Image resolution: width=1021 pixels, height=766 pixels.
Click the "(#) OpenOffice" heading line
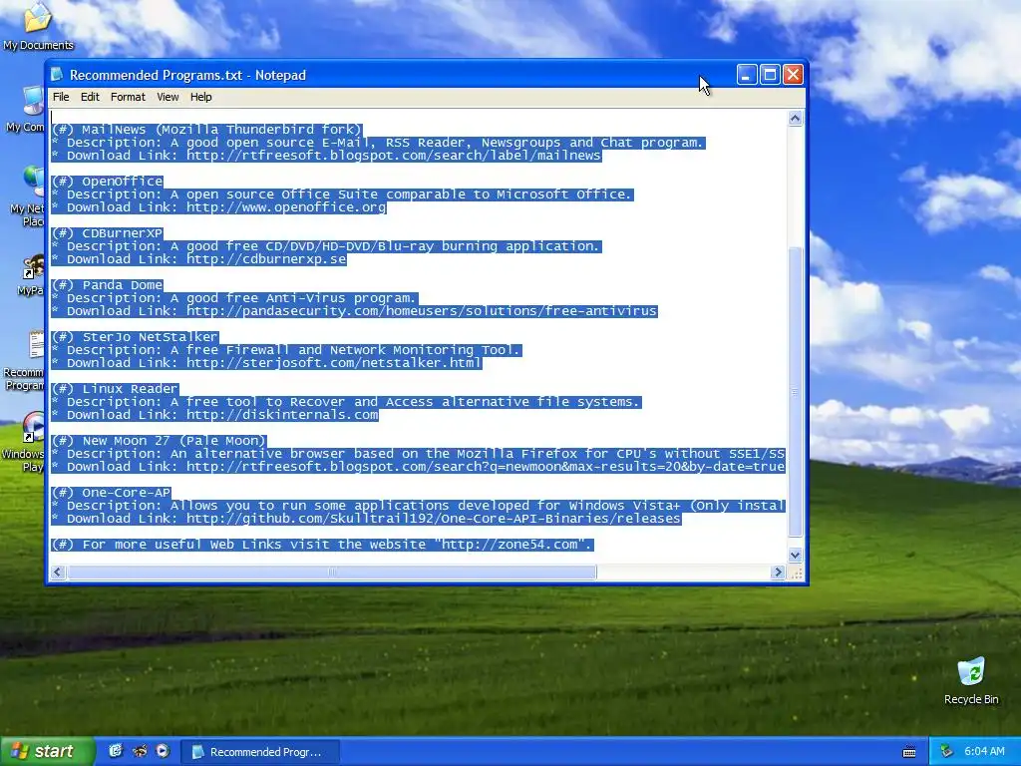(x=107, y=182)
